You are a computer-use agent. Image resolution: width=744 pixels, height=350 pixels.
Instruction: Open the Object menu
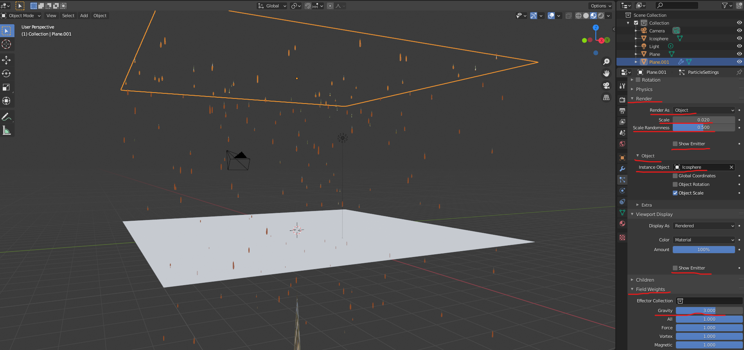100,16
